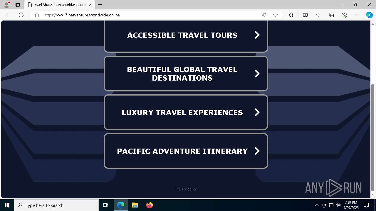Click chevron beside Pacific Adventure Itinerary
Viewport: 376px width, 211px height.
(257, 151)
